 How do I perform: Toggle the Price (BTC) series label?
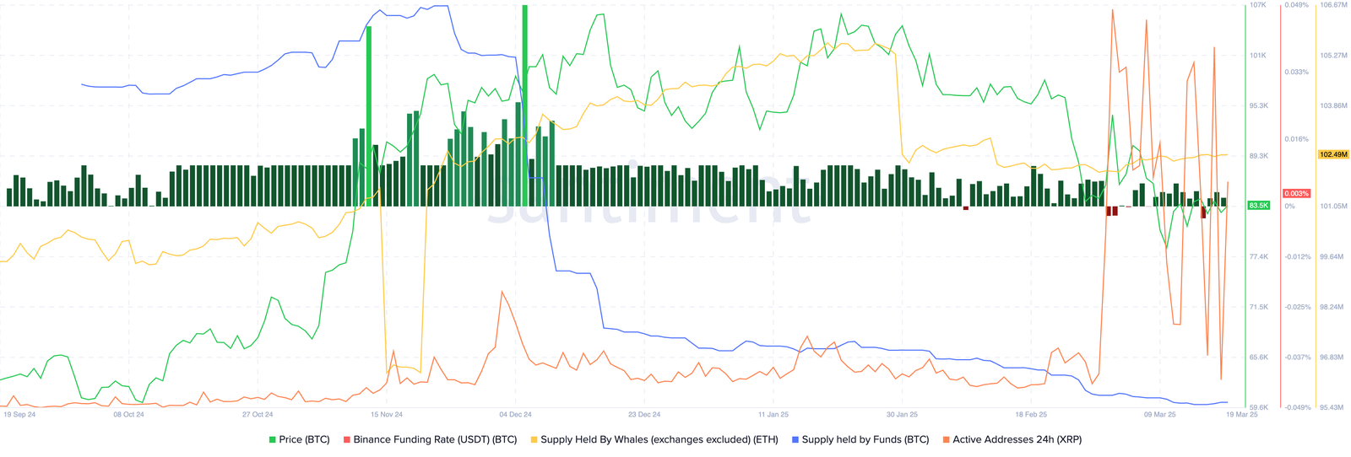tap(304, 439)
